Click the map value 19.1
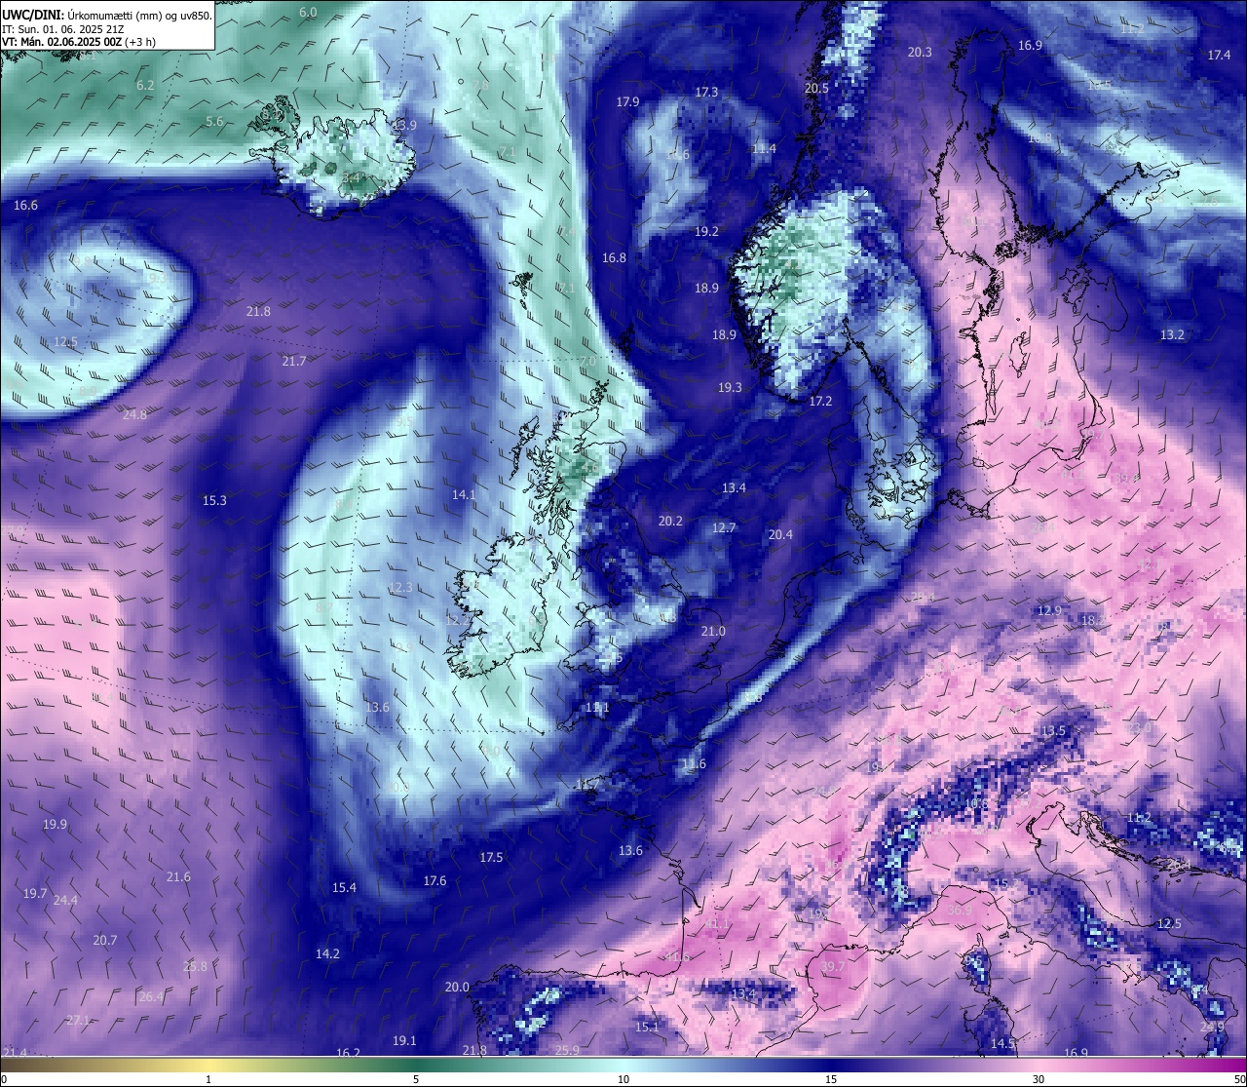The height and width of the screenshot is (1087, 1247). [x=404, y=1040]
